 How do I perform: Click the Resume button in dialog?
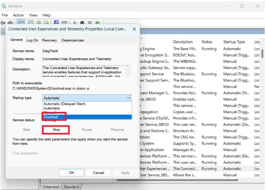coord(117,130)
